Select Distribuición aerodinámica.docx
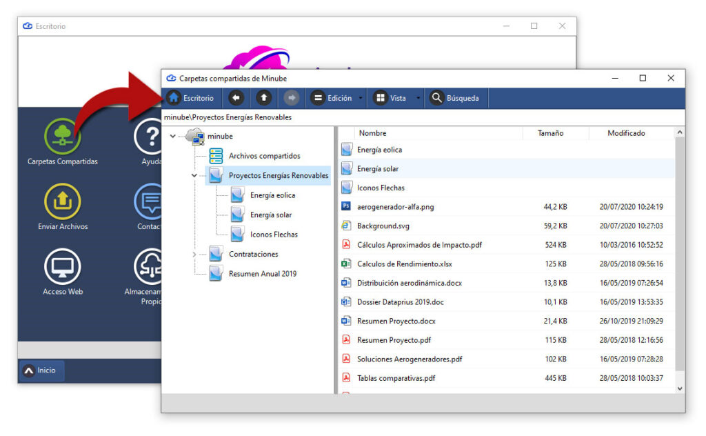 (x=507, y=283)
